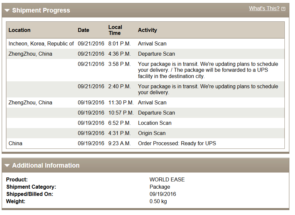Click the Incheon, Korea location row

(x=146, y=43)
